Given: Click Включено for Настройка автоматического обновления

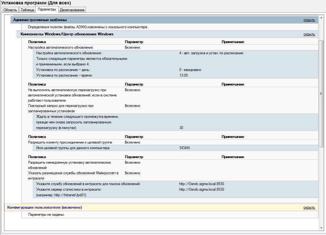Looking at the screenshot, I should pos(132,47).
